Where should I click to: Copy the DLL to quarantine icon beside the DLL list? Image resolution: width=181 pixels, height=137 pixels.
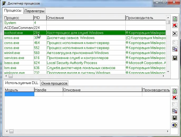[x=175, y=111]
